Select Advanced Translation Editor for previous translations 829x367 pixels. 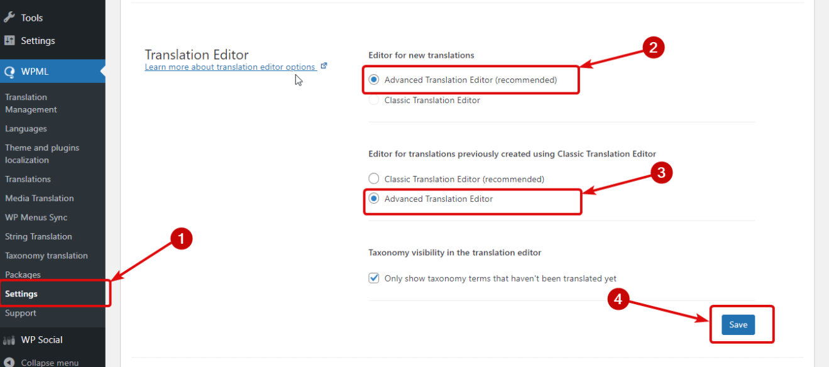click(x=374, y=199)
